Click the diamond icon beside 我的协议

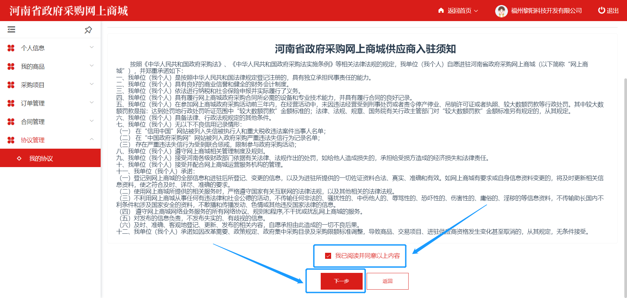(19, 158)
